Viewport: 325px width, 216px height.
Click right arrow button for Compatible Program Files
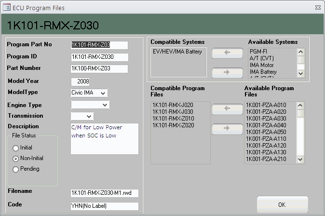[228, 129]
